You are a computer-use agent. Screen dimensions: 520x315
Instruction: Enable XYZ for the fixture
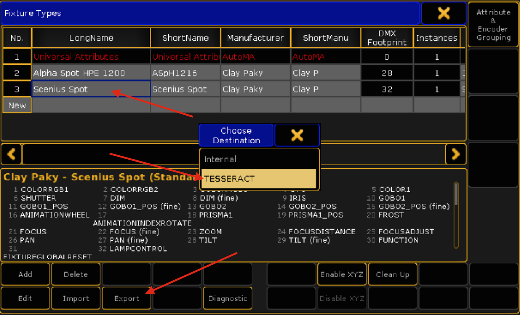[x=341, y=275]
